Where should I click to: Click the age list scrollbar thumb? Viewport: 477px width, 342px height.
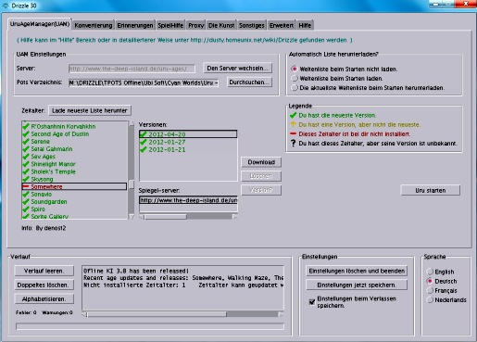pyautogui.click(x=132, y=184)
